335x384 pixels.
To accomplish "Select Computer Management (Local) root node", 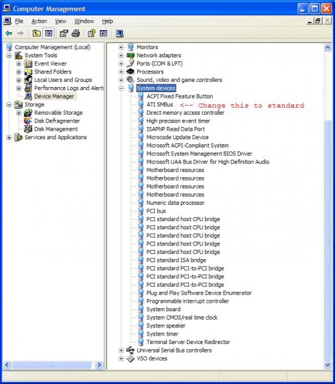I will click(x=52, y=47).
